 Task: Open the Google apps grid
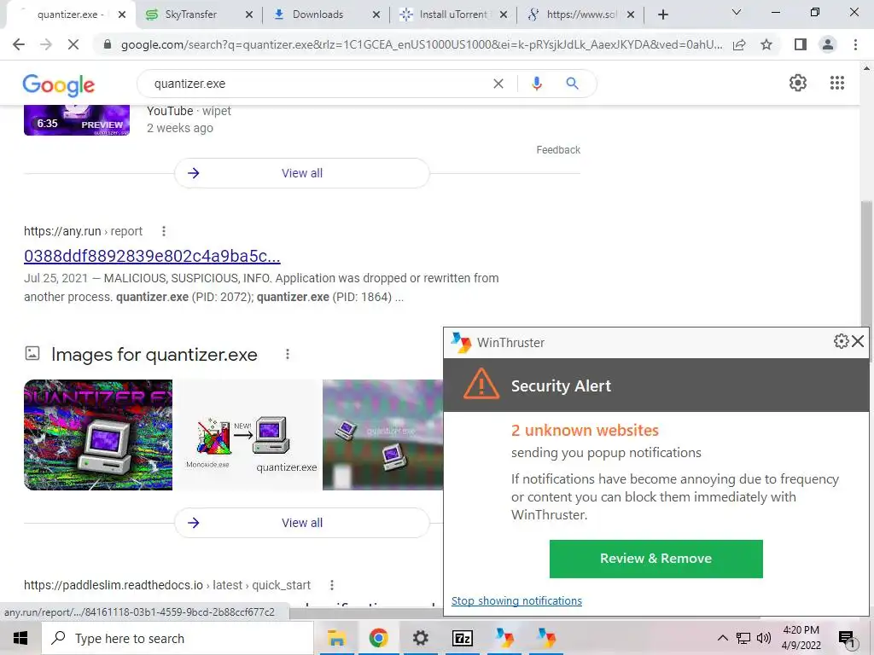[836, 83]
